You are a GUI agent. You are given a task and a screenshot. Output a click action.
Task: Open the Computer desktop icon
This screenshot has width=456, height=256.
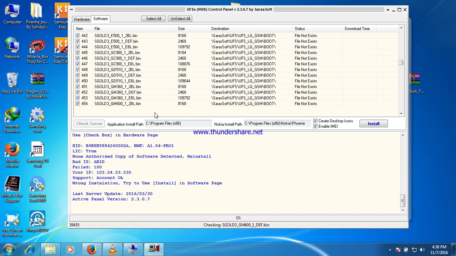tap(12, 14)
